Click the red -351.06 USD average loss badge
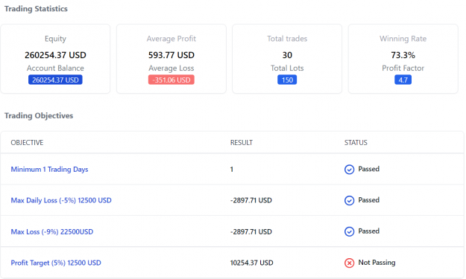Screen dimensions: 466x279 tap(171, 80)
